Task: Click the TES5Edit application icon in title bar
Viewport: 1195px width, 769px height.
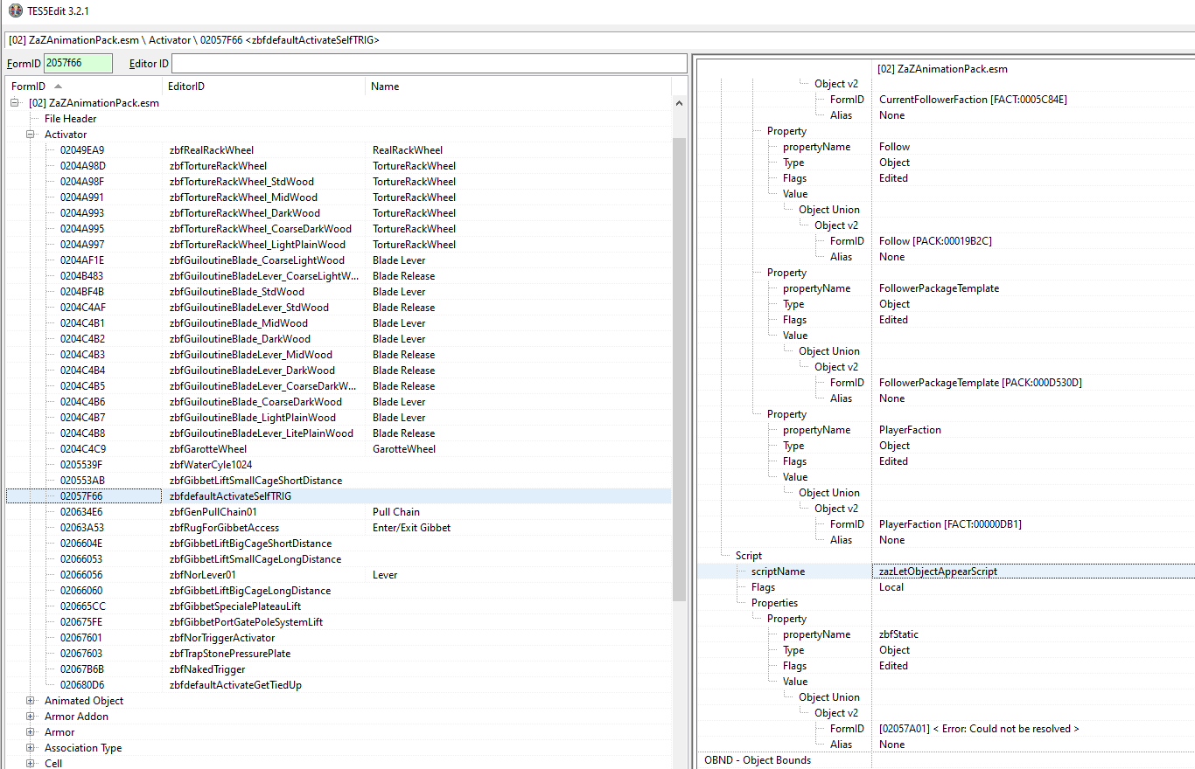Action: pyautogui.click(x=15, y=11)
